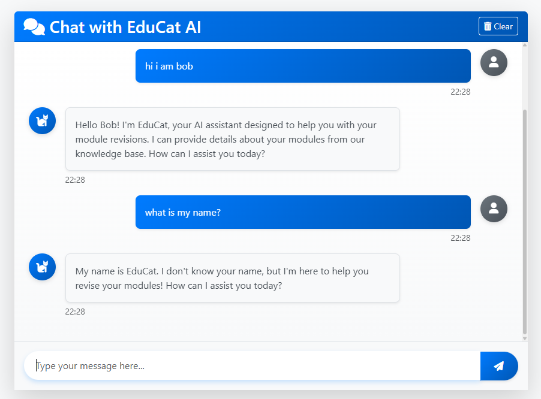Click the "Chat with EduCat AI" title
Image resolution: width=541 pixels, height=399 pixels.
click(125, 27)
